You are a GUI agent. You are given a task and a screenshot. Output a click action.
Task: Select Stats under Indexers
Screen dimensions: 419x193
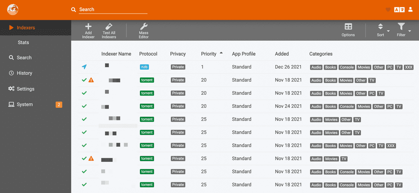(x=23, y=43)
